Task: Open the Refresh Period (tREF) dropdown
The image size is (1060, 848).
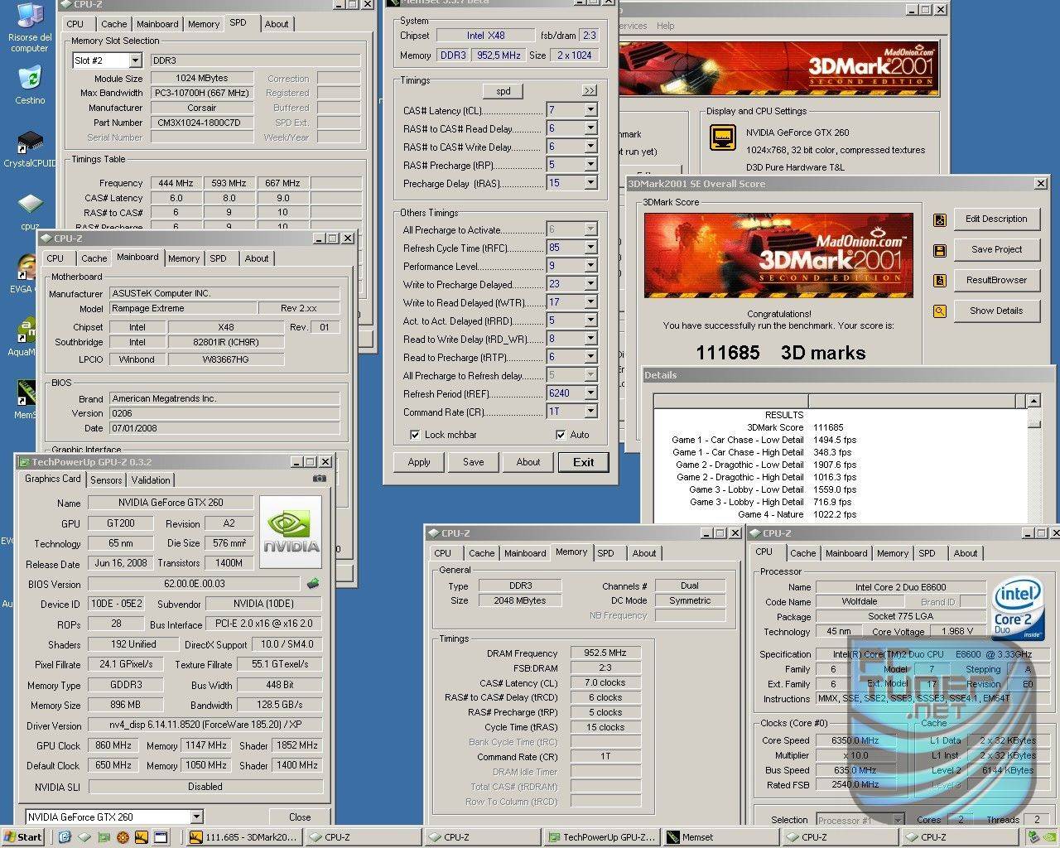Action: coord(590,393)
